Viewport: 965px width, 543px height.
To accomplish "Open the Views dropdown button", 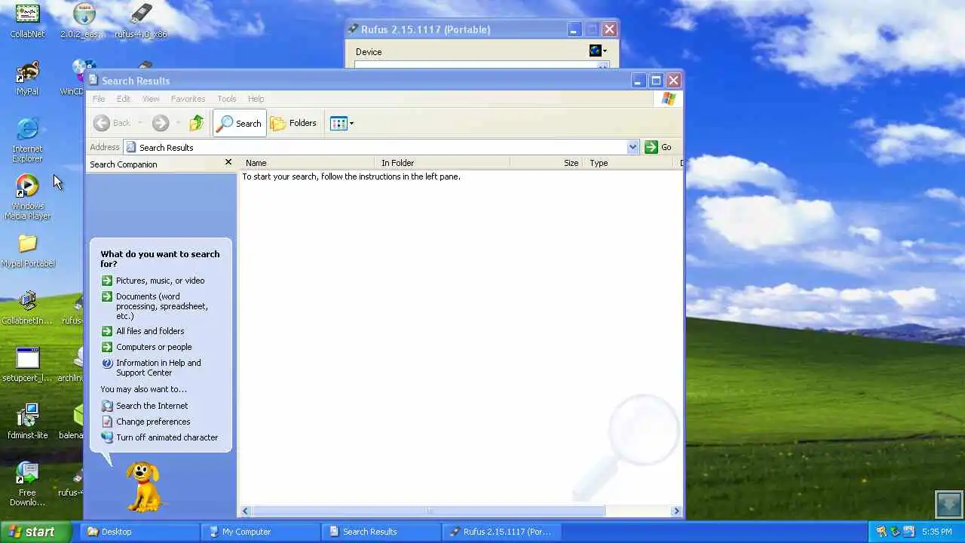I will 342,123.
